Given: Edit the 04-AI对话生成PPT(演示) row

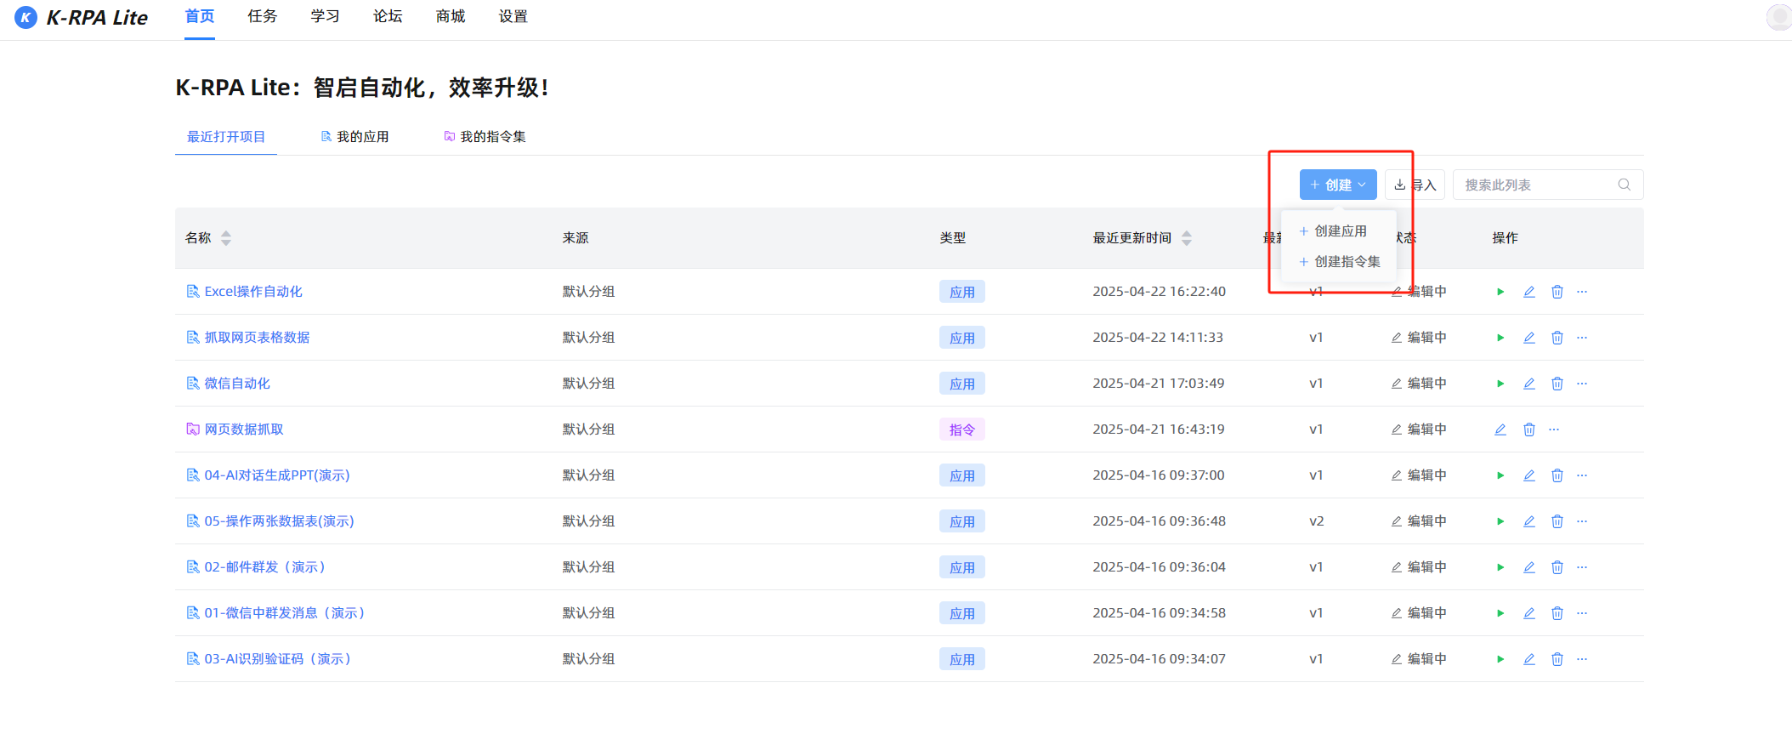Looking at the screenshot, I should coord(1528,475).
